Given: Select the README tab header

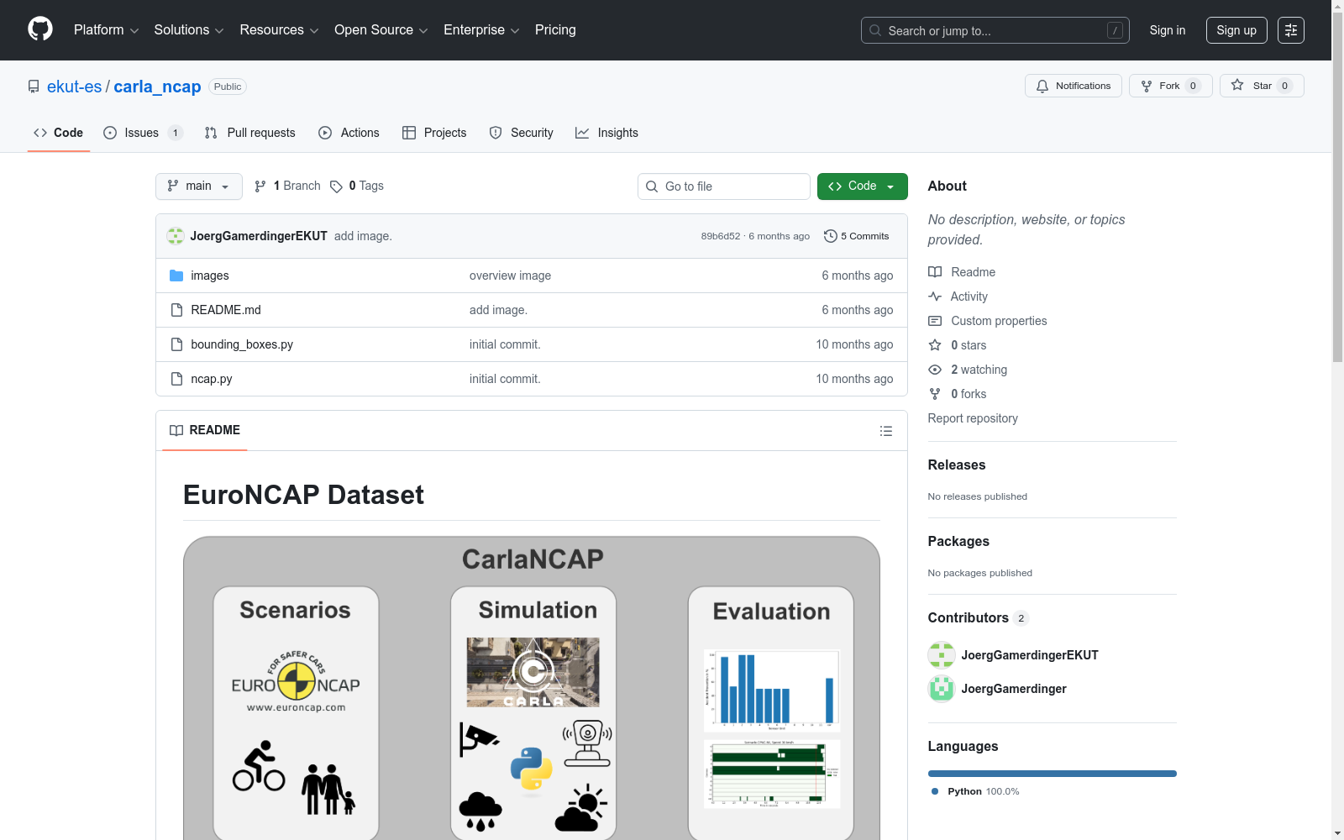Looking at the screenshot, I should 205,430.
